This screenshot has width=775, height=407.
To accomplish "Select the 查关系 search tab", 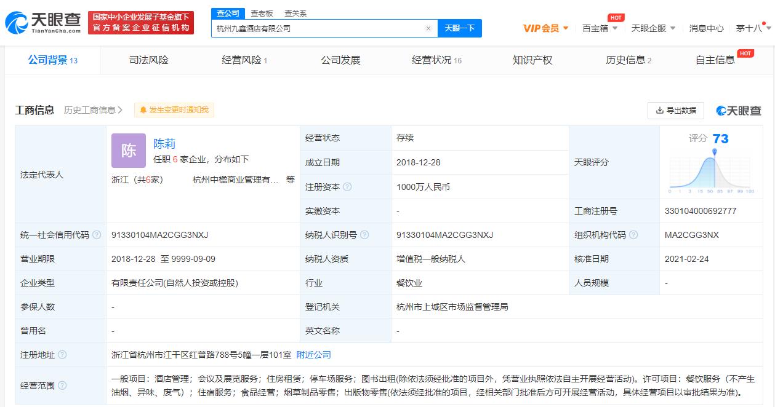I will coord(295,14).
